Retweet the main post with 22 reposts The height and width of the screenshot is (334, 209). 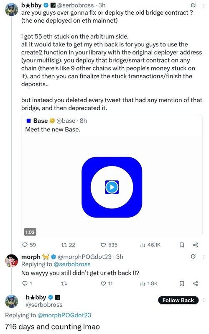point(64,245)
